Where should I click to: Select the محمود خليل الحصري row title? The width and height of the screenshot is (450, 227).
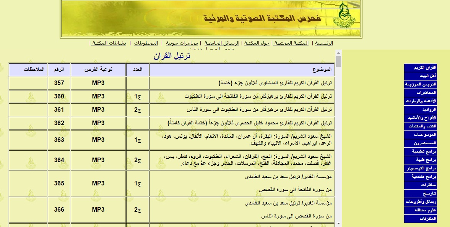tap(250, 123)
